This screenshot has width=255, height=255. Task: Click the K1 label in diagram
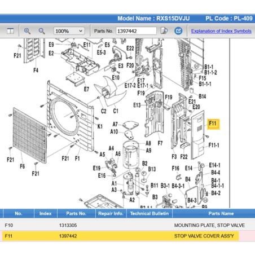(x=100, y=126)
